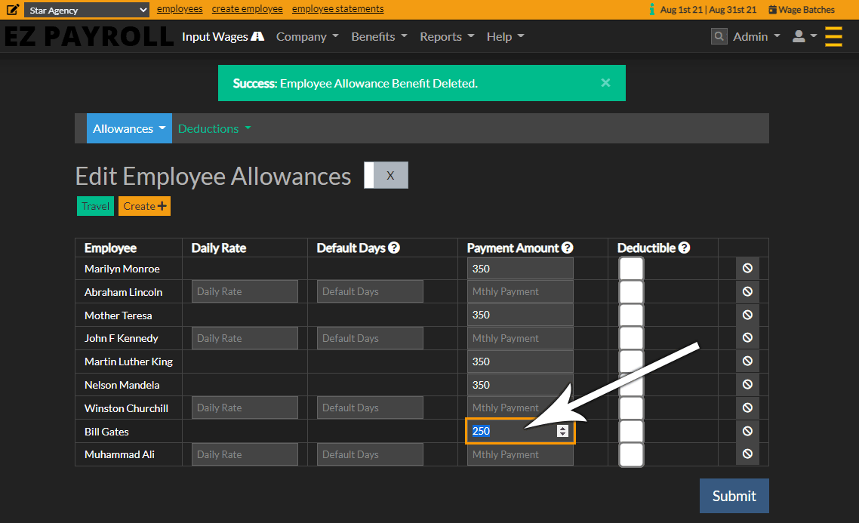Click the edit pencil icon top left
The image size is (859, 523).
pos(12,9)
